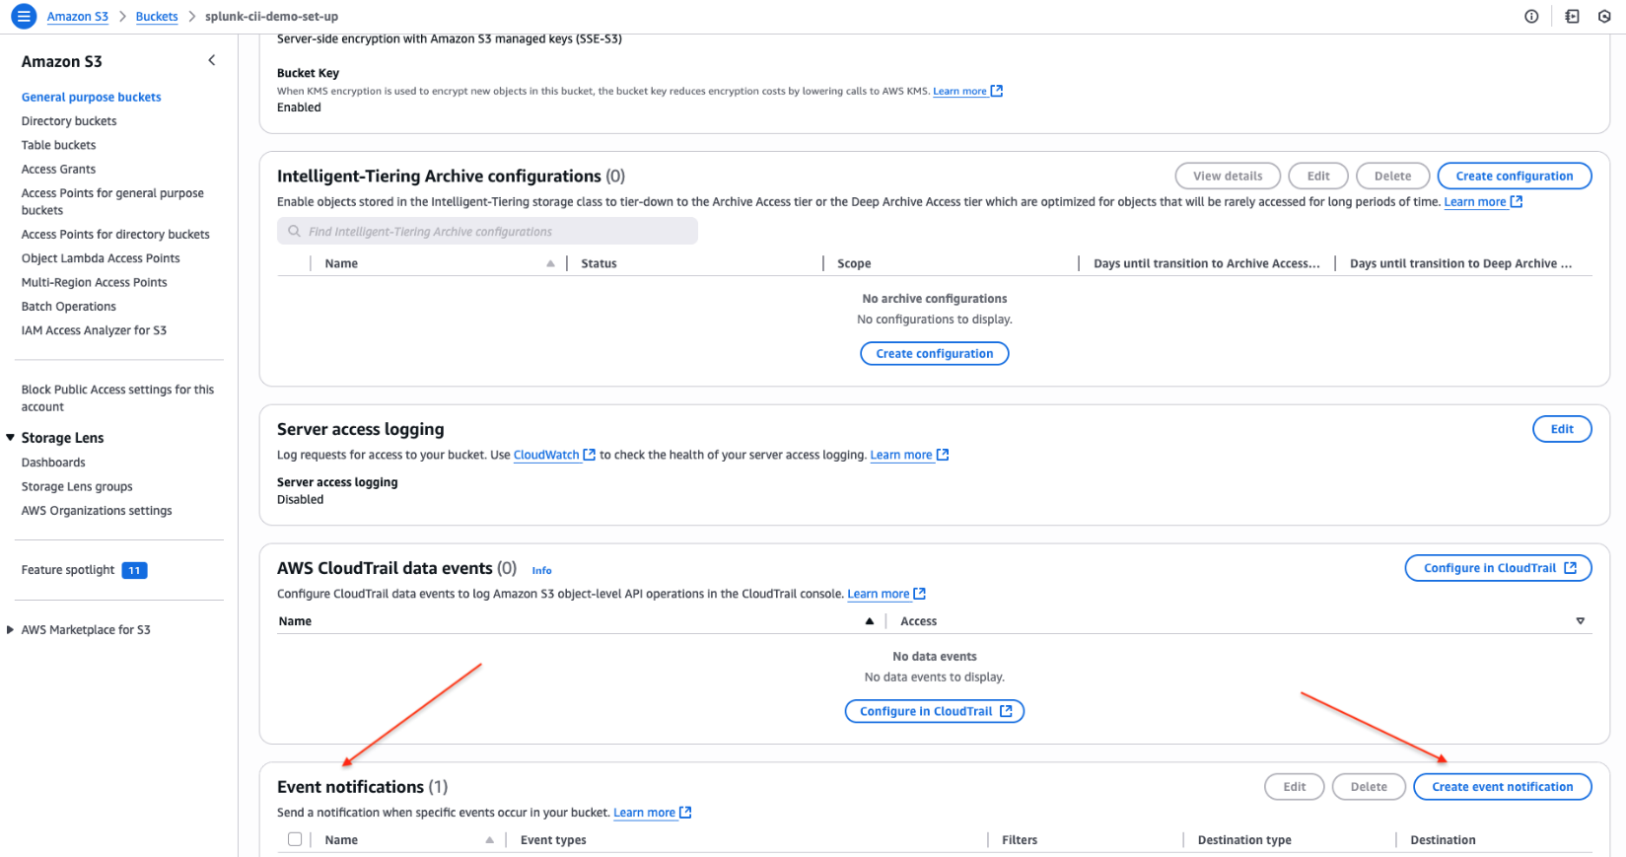This screenshot has height=857, width=1626.
Task: Click the gear-shaped settings icon in the header
Action: [x=1604, y=17]
